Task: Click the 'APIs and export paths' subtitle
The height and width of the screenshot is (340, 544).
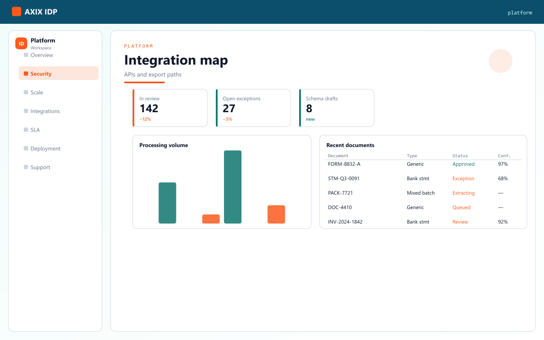Action: click(x=153, y=75)
